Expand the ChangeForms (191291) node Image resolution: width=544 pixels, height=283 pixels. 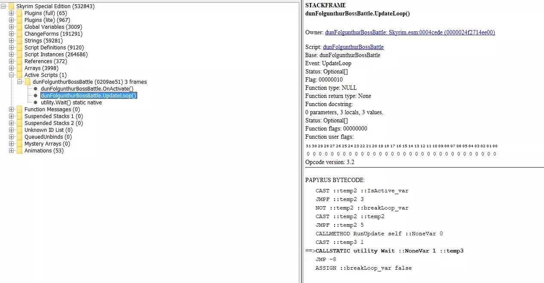tap(12, 34)
